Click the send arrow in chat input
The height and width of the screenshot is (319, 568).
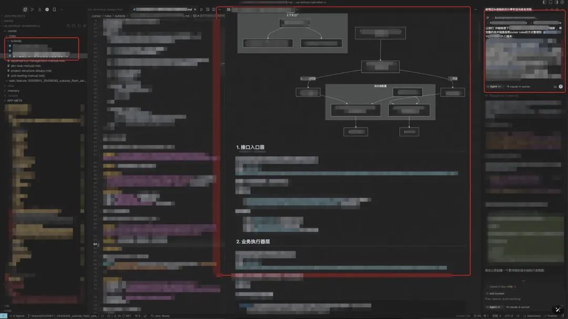coord(561,87)
